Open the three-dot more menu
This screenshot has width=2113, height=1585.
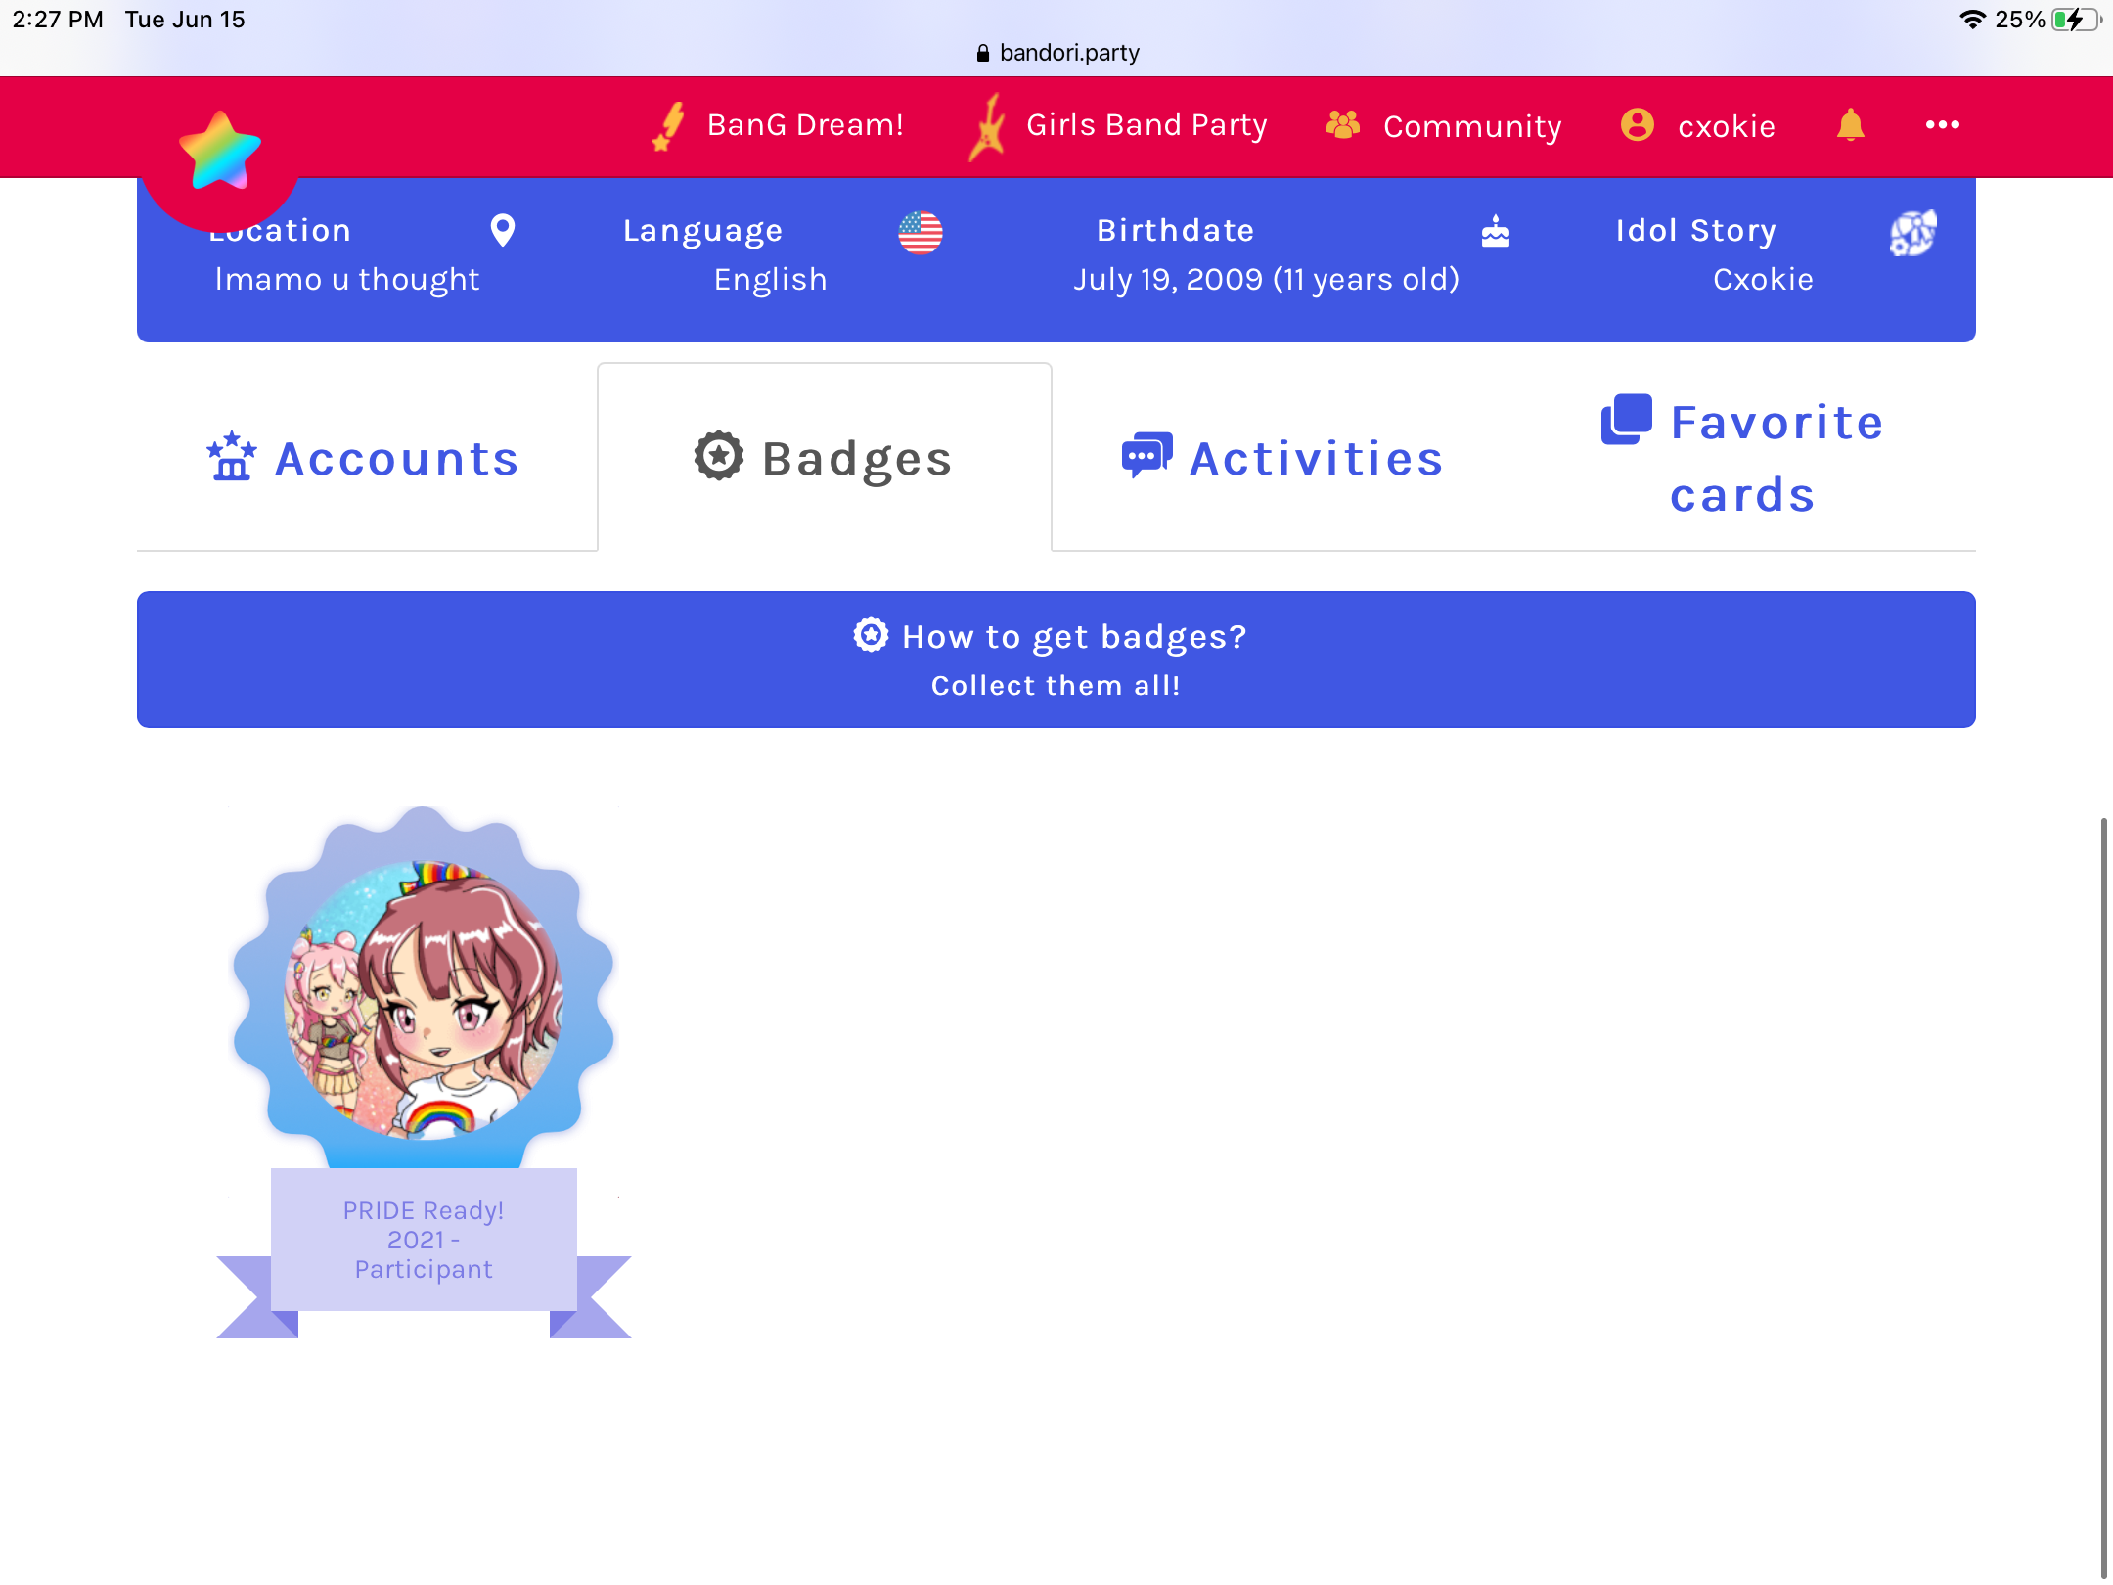[1942, 125]
